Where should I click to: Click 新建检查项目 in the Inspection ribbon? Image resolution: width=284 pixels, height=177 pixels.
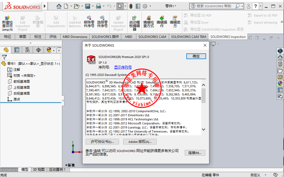[7, 23]
